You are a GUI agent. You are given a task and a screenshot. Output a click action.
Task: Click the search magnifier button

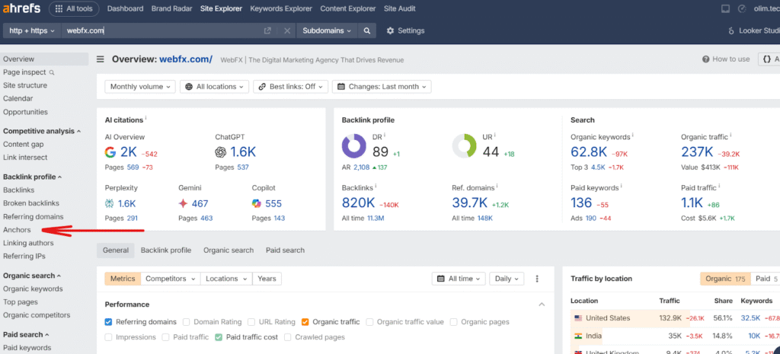pos(367,30)
